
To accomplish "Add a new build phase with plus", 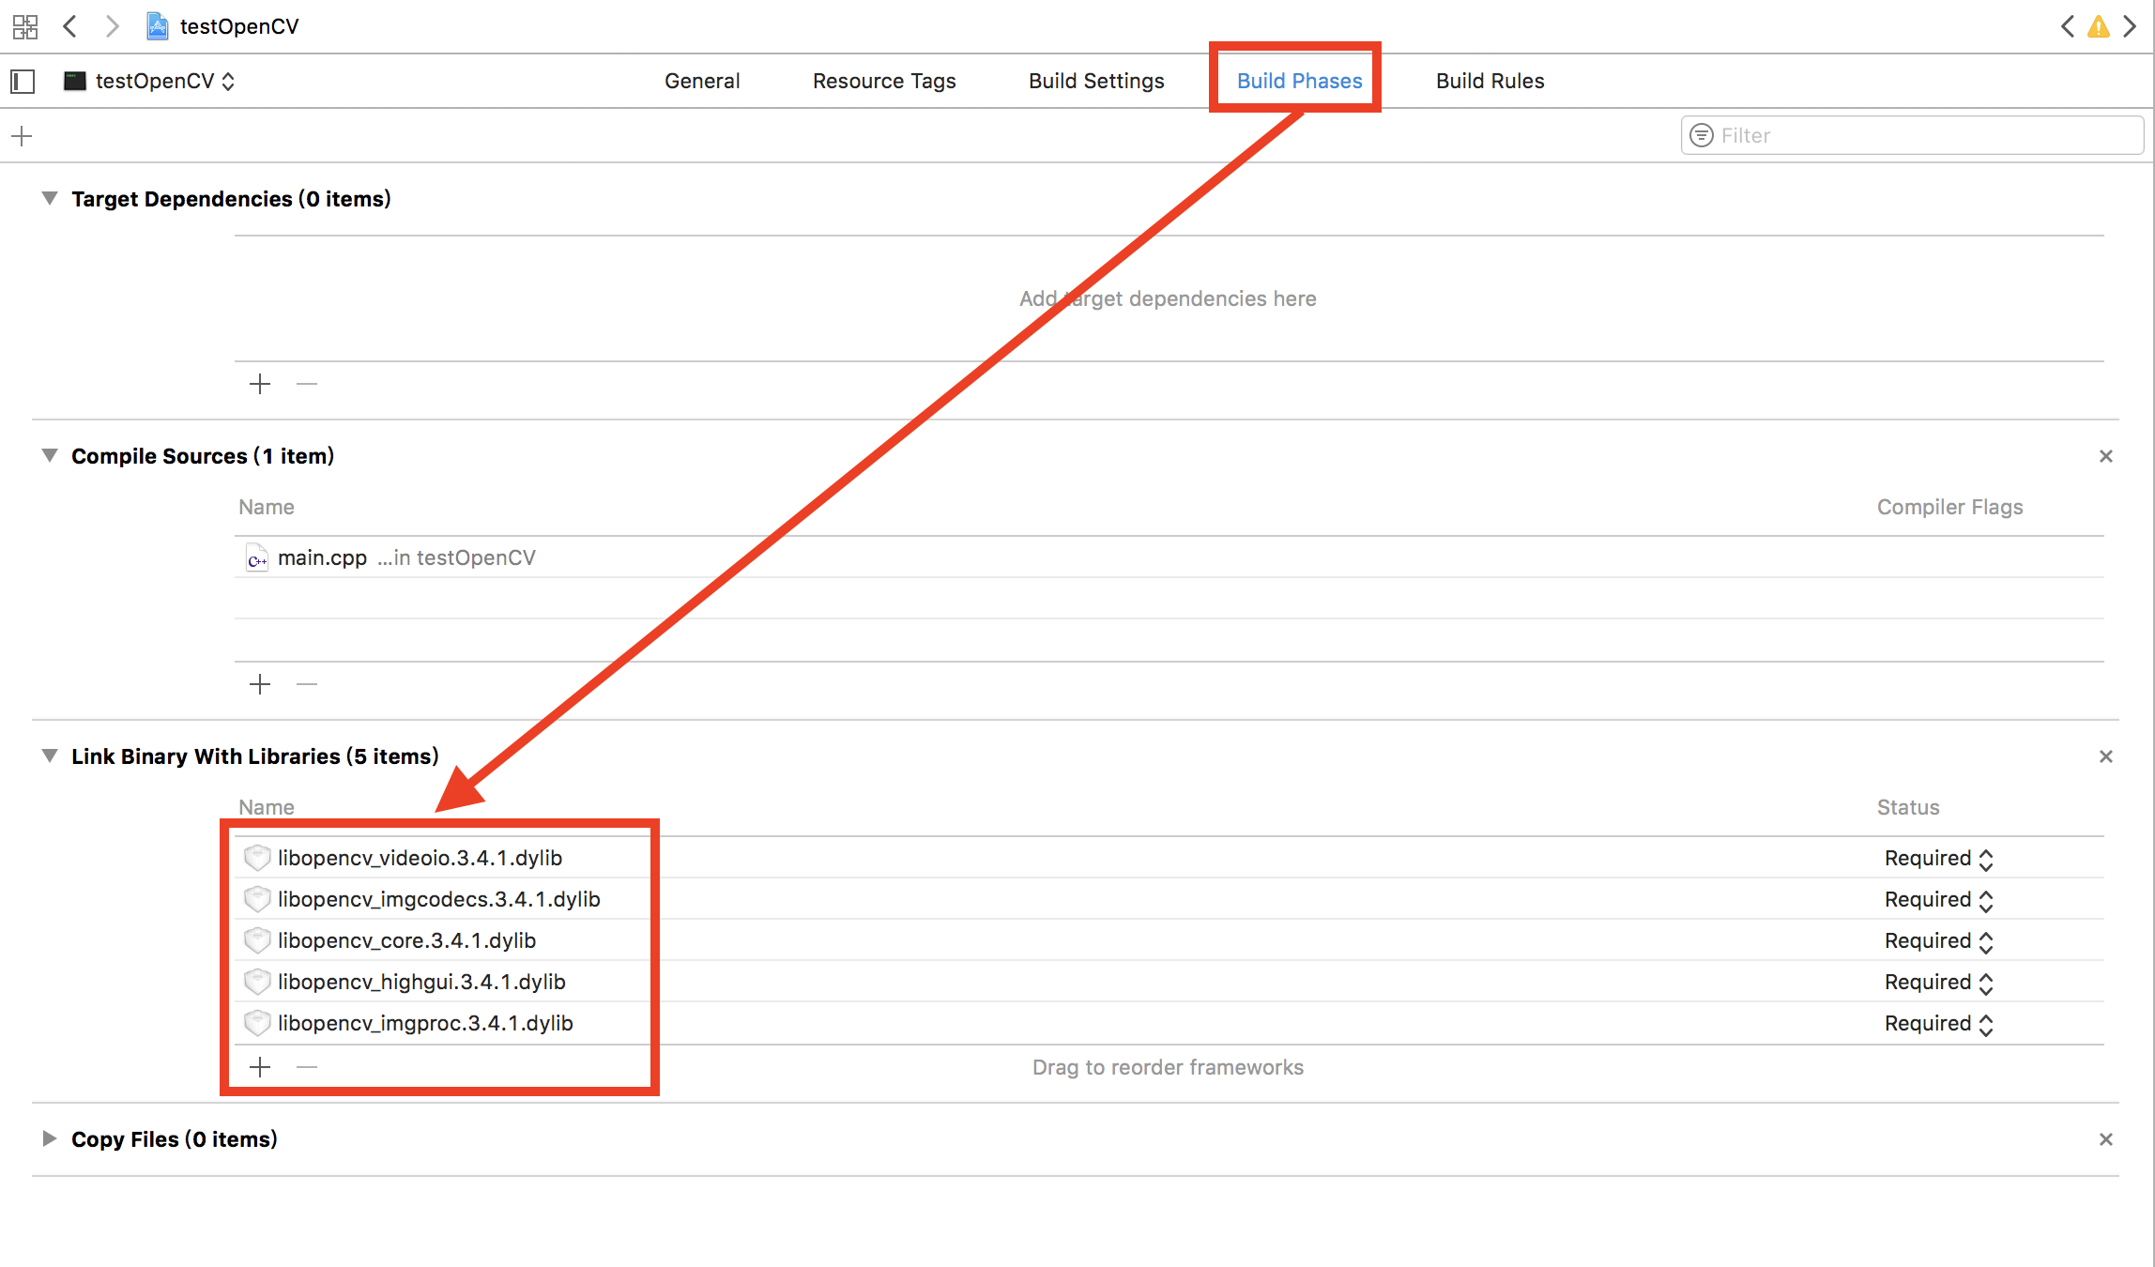I will click(23, 136).
